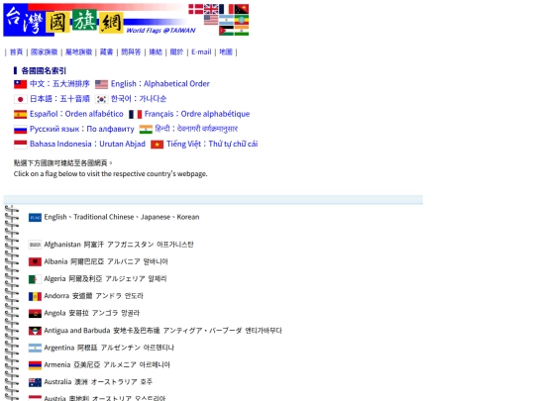Click the Armenia 亞美尼亞 country name text
The height and width of the screenshot is (401, 535).
pos(107,364)
